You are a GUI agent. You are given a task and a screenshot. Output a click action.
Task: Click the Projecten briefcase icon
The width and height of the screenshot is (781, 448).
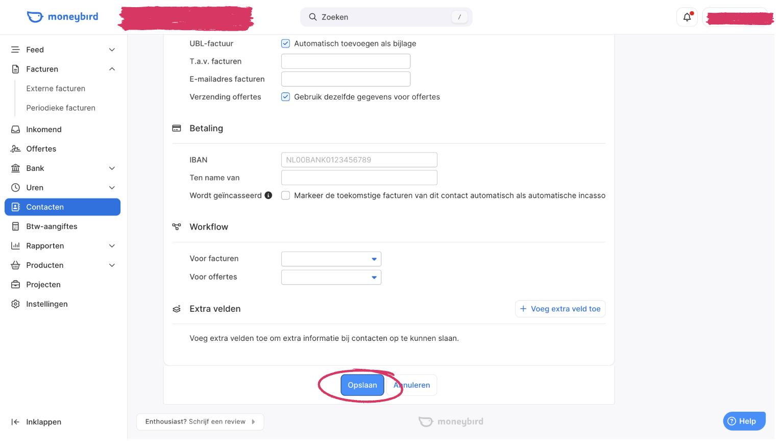[16, 285]
